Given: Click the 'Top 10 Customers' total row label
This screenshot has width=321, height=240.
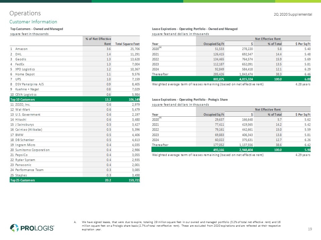Looking at the screenshot, I should (x=22, y=100).
